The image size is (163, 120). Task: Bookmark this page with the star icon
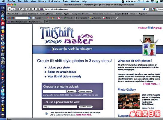click(144, 9)
